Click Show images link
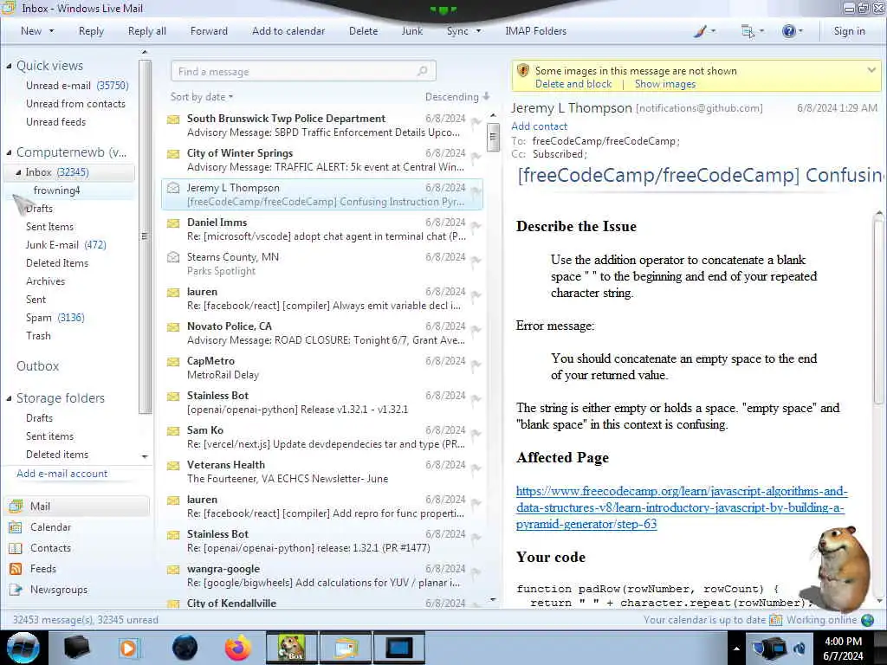 (x=665, y=84)
